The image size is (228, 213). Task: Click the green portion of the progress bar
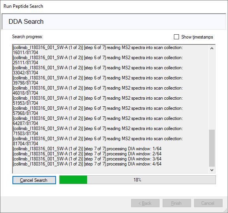(x=73, y=180)
